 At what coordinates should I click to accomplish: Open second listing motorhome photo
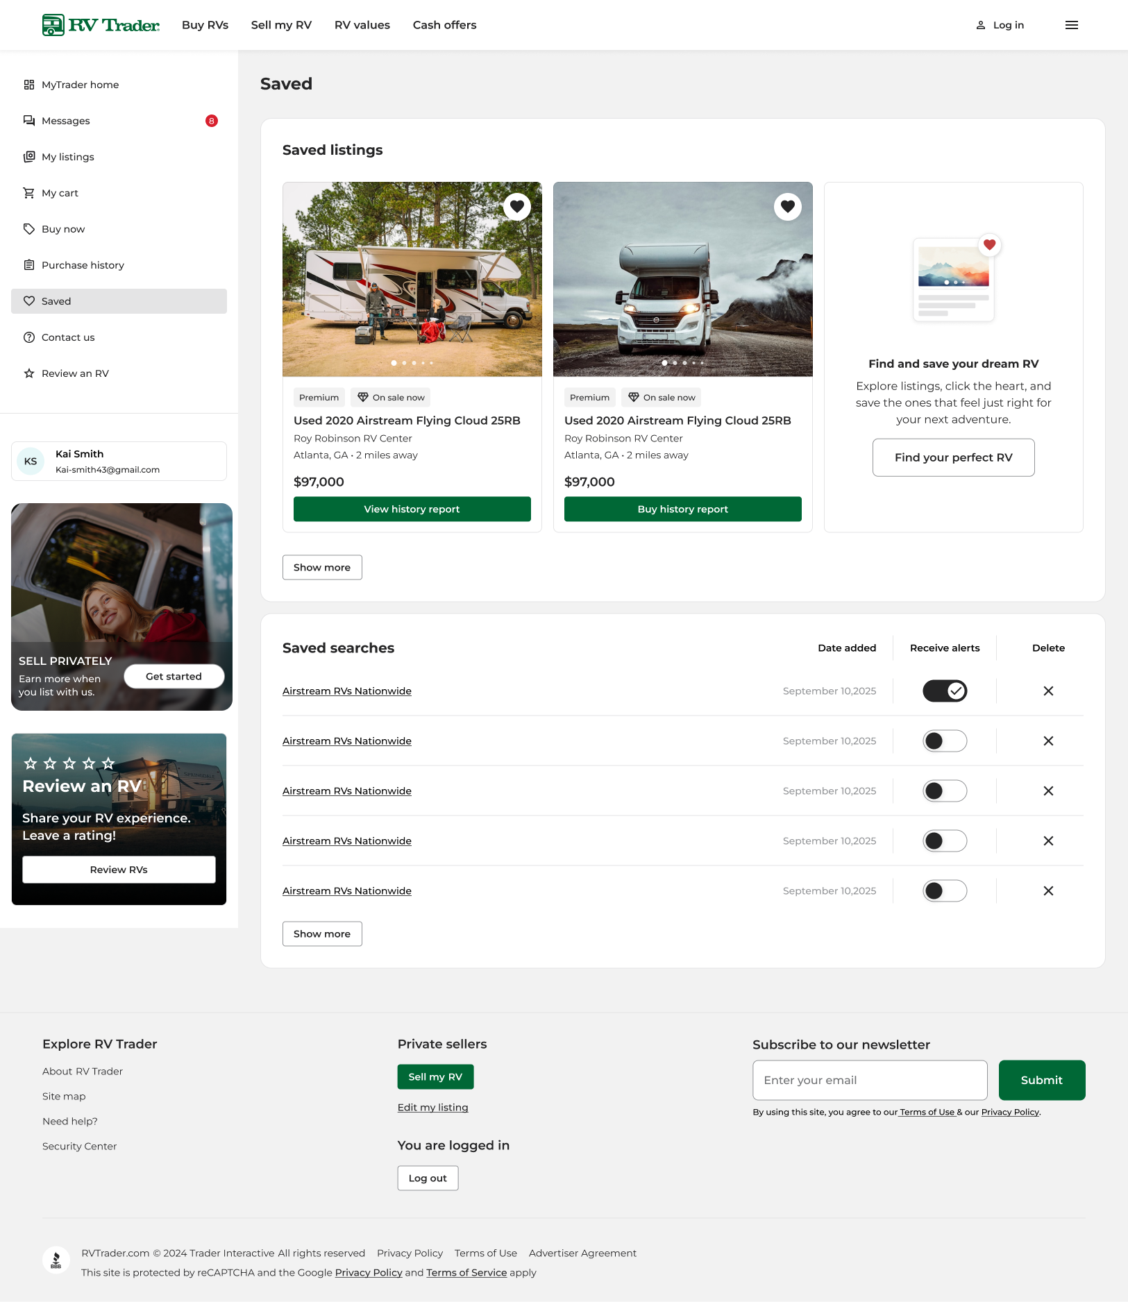[683, 280]
